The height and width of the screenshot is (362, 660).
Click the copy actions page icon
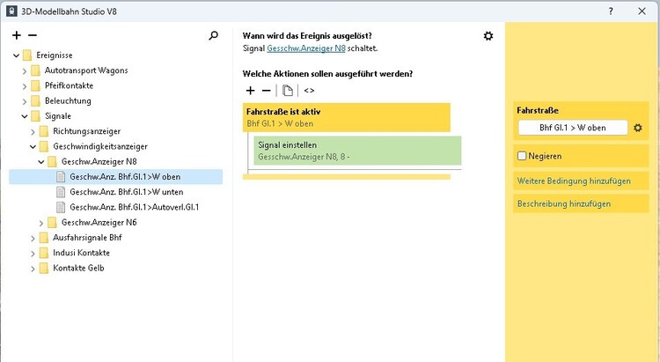click(x=287, y=91)
